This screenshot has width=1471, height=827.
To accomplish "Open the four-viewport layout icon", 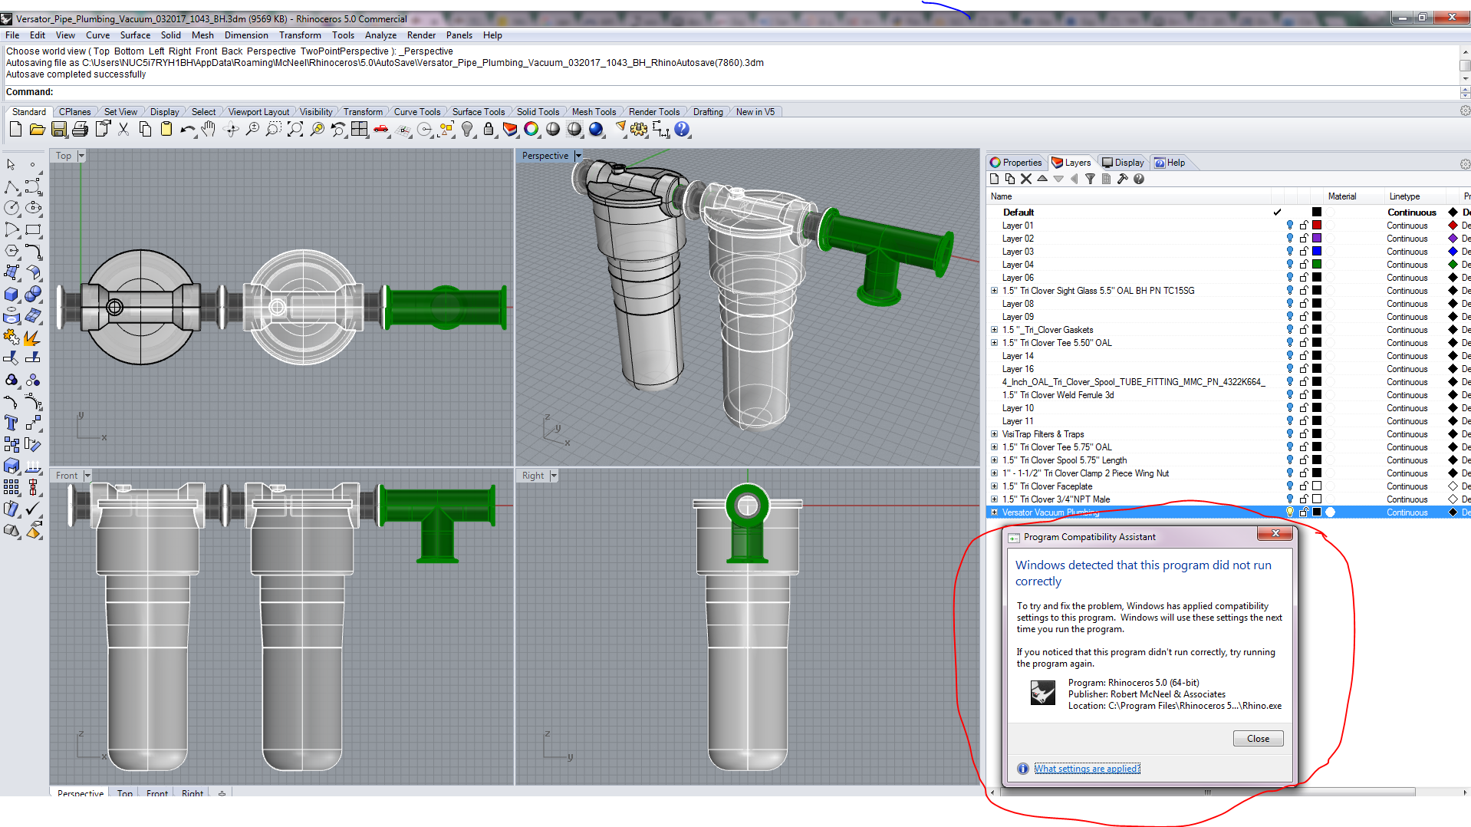I will [359, 130].
